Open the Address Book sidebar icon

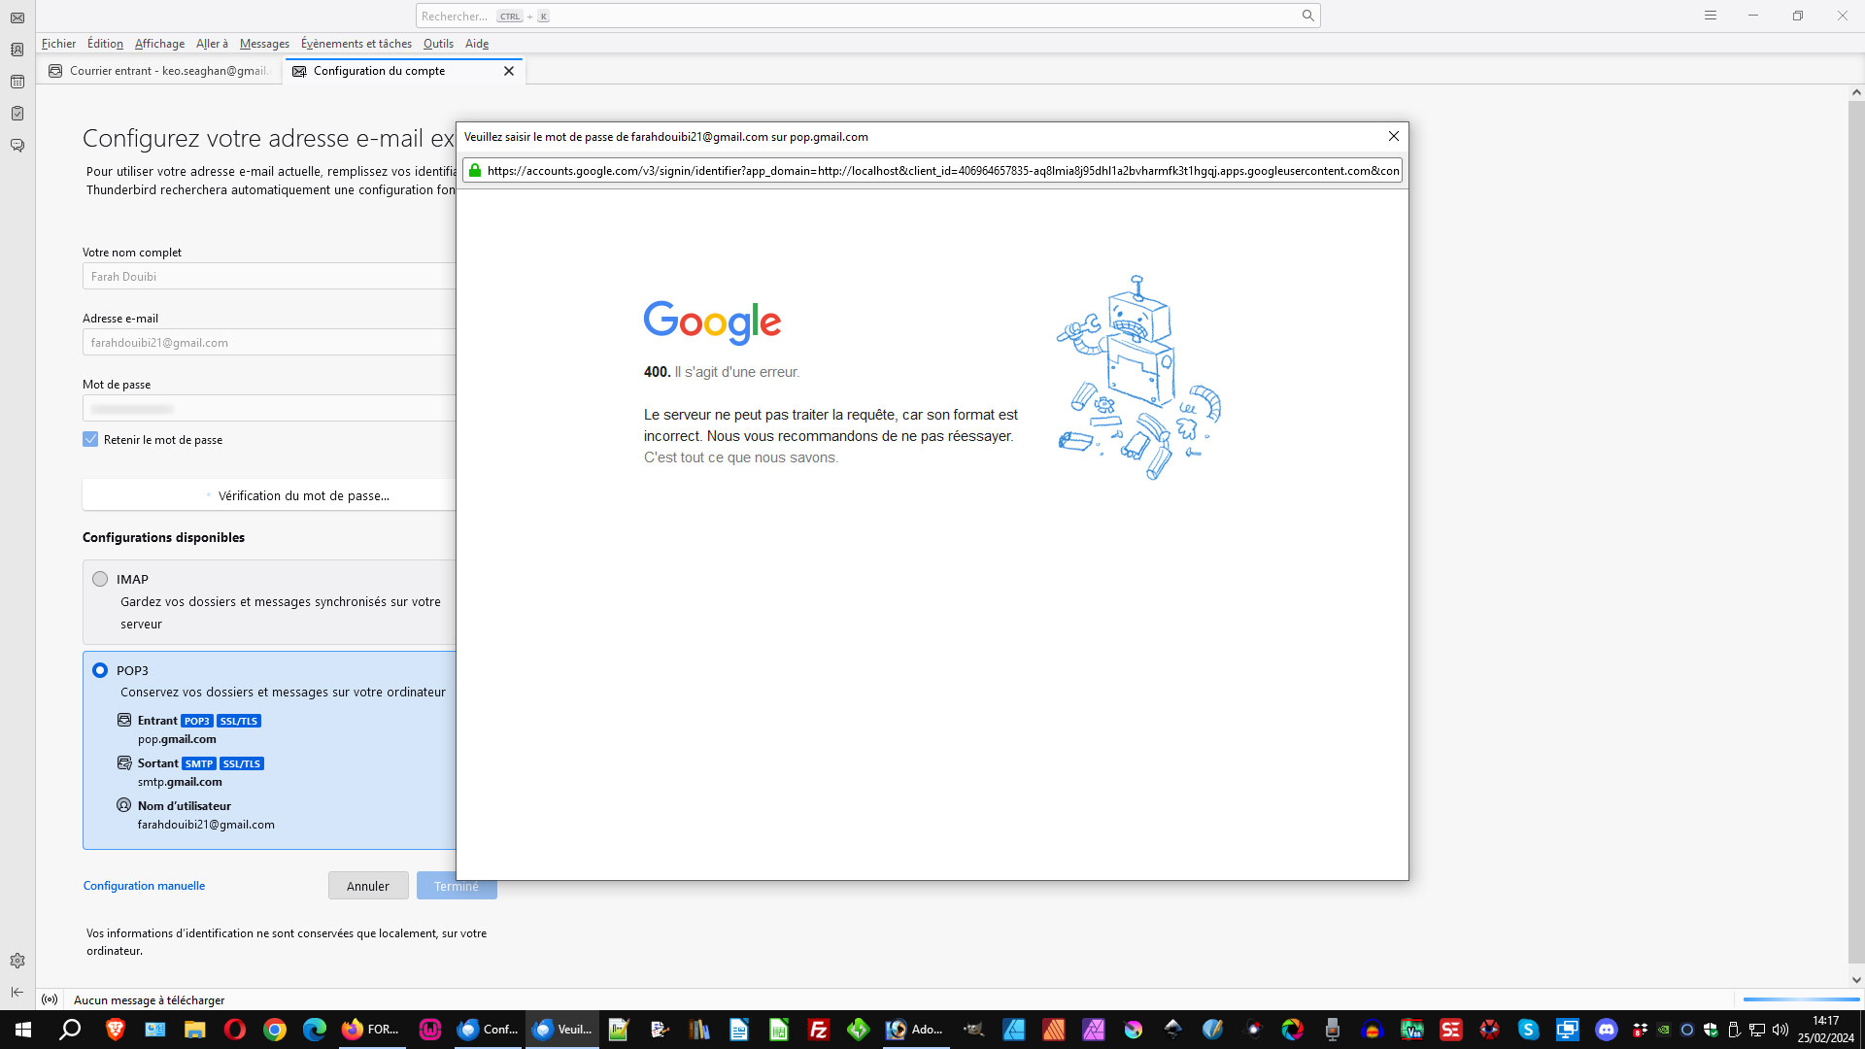pos(17,50)
